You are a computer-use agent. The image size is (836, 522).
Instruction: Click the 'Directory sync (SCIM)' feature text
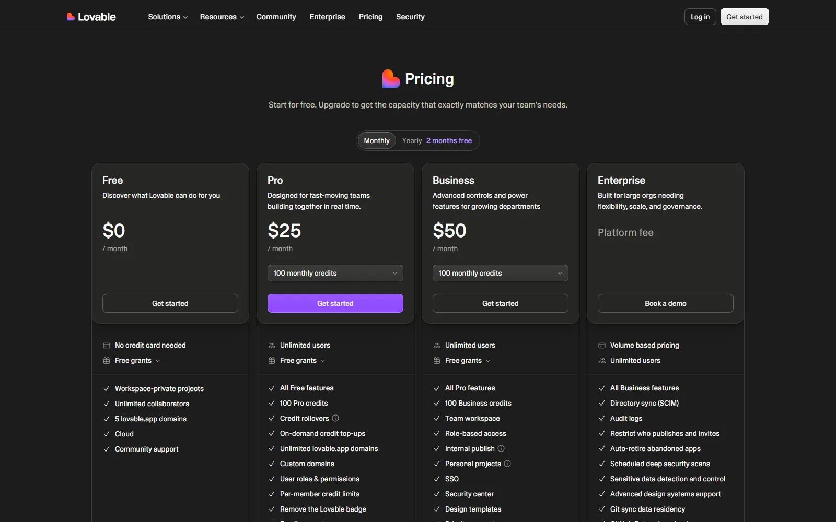click(x=644, y=403)
